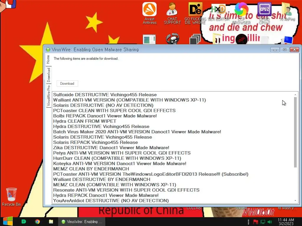Click the Windows Start button
Image resolution: width=302 pixels, height=226 pixels.
click(8, 221)
